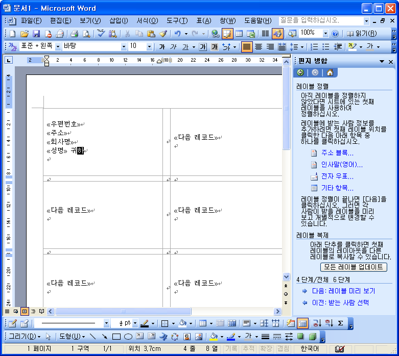Image resolution: width=399 pixels, height=356 pixels.
Task: Open the 서식(O) menu
Action: click(x=147, y=21)
